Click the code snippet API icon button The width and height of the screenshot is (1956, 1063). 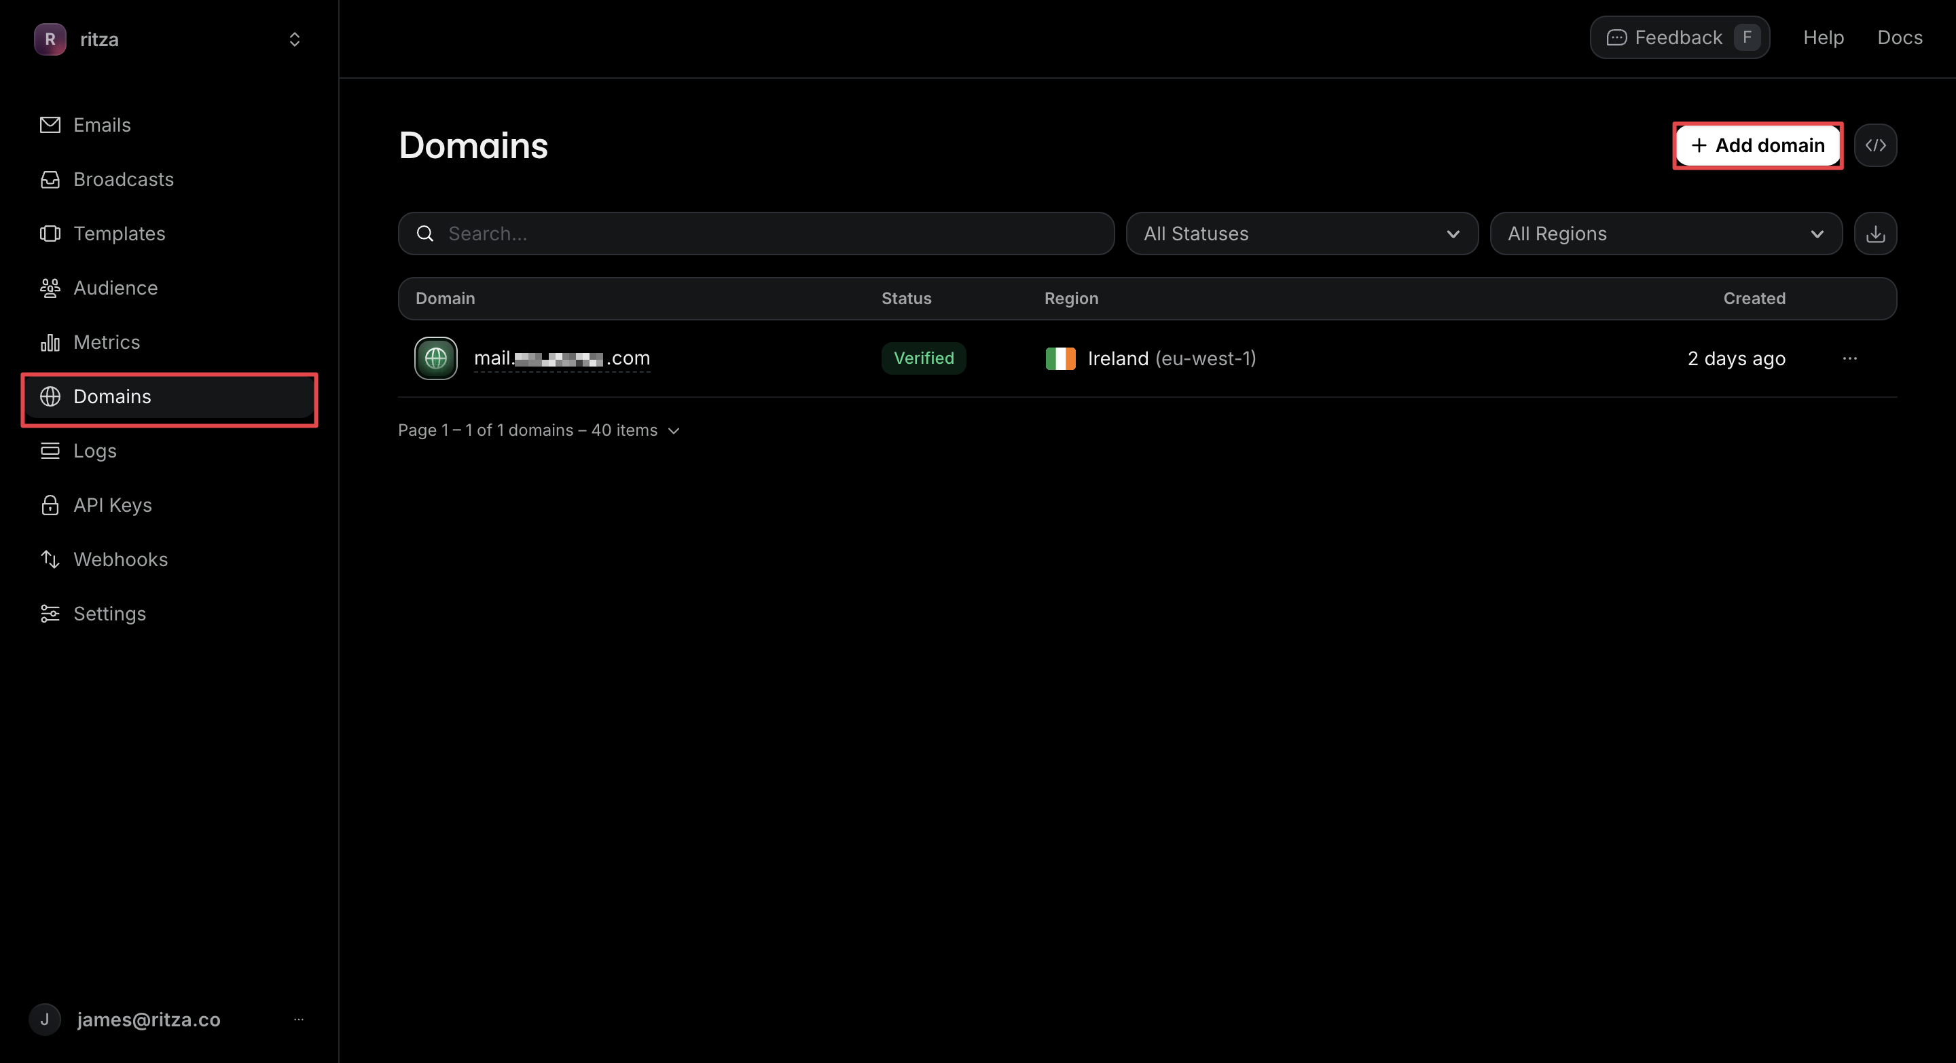click(x=1874, y=145)
